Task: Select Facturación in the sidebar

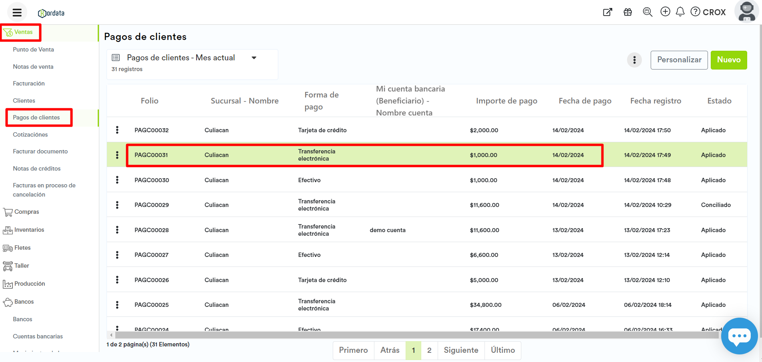Action: 29,84
